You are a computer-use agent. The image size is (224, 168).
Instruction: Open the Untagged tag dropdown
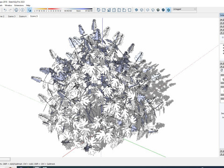pyautogui.click(x=184, y=9)
